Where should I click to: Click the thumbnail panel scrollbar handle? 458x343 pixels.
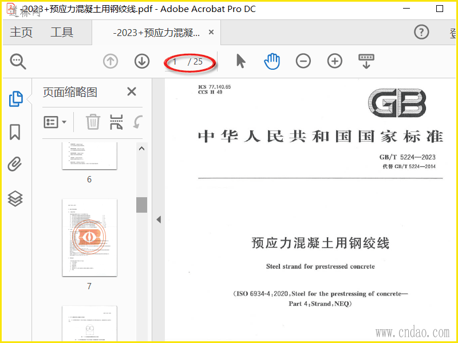(x=141, y=205)
